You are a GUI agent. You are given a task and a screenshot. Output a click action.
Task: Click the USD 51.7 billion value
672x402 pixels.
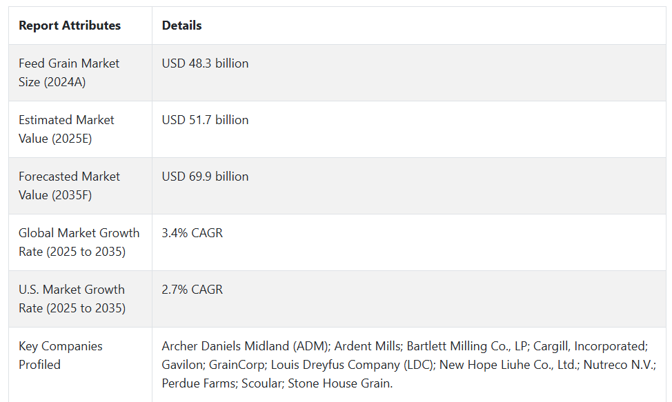coord(206,120)
